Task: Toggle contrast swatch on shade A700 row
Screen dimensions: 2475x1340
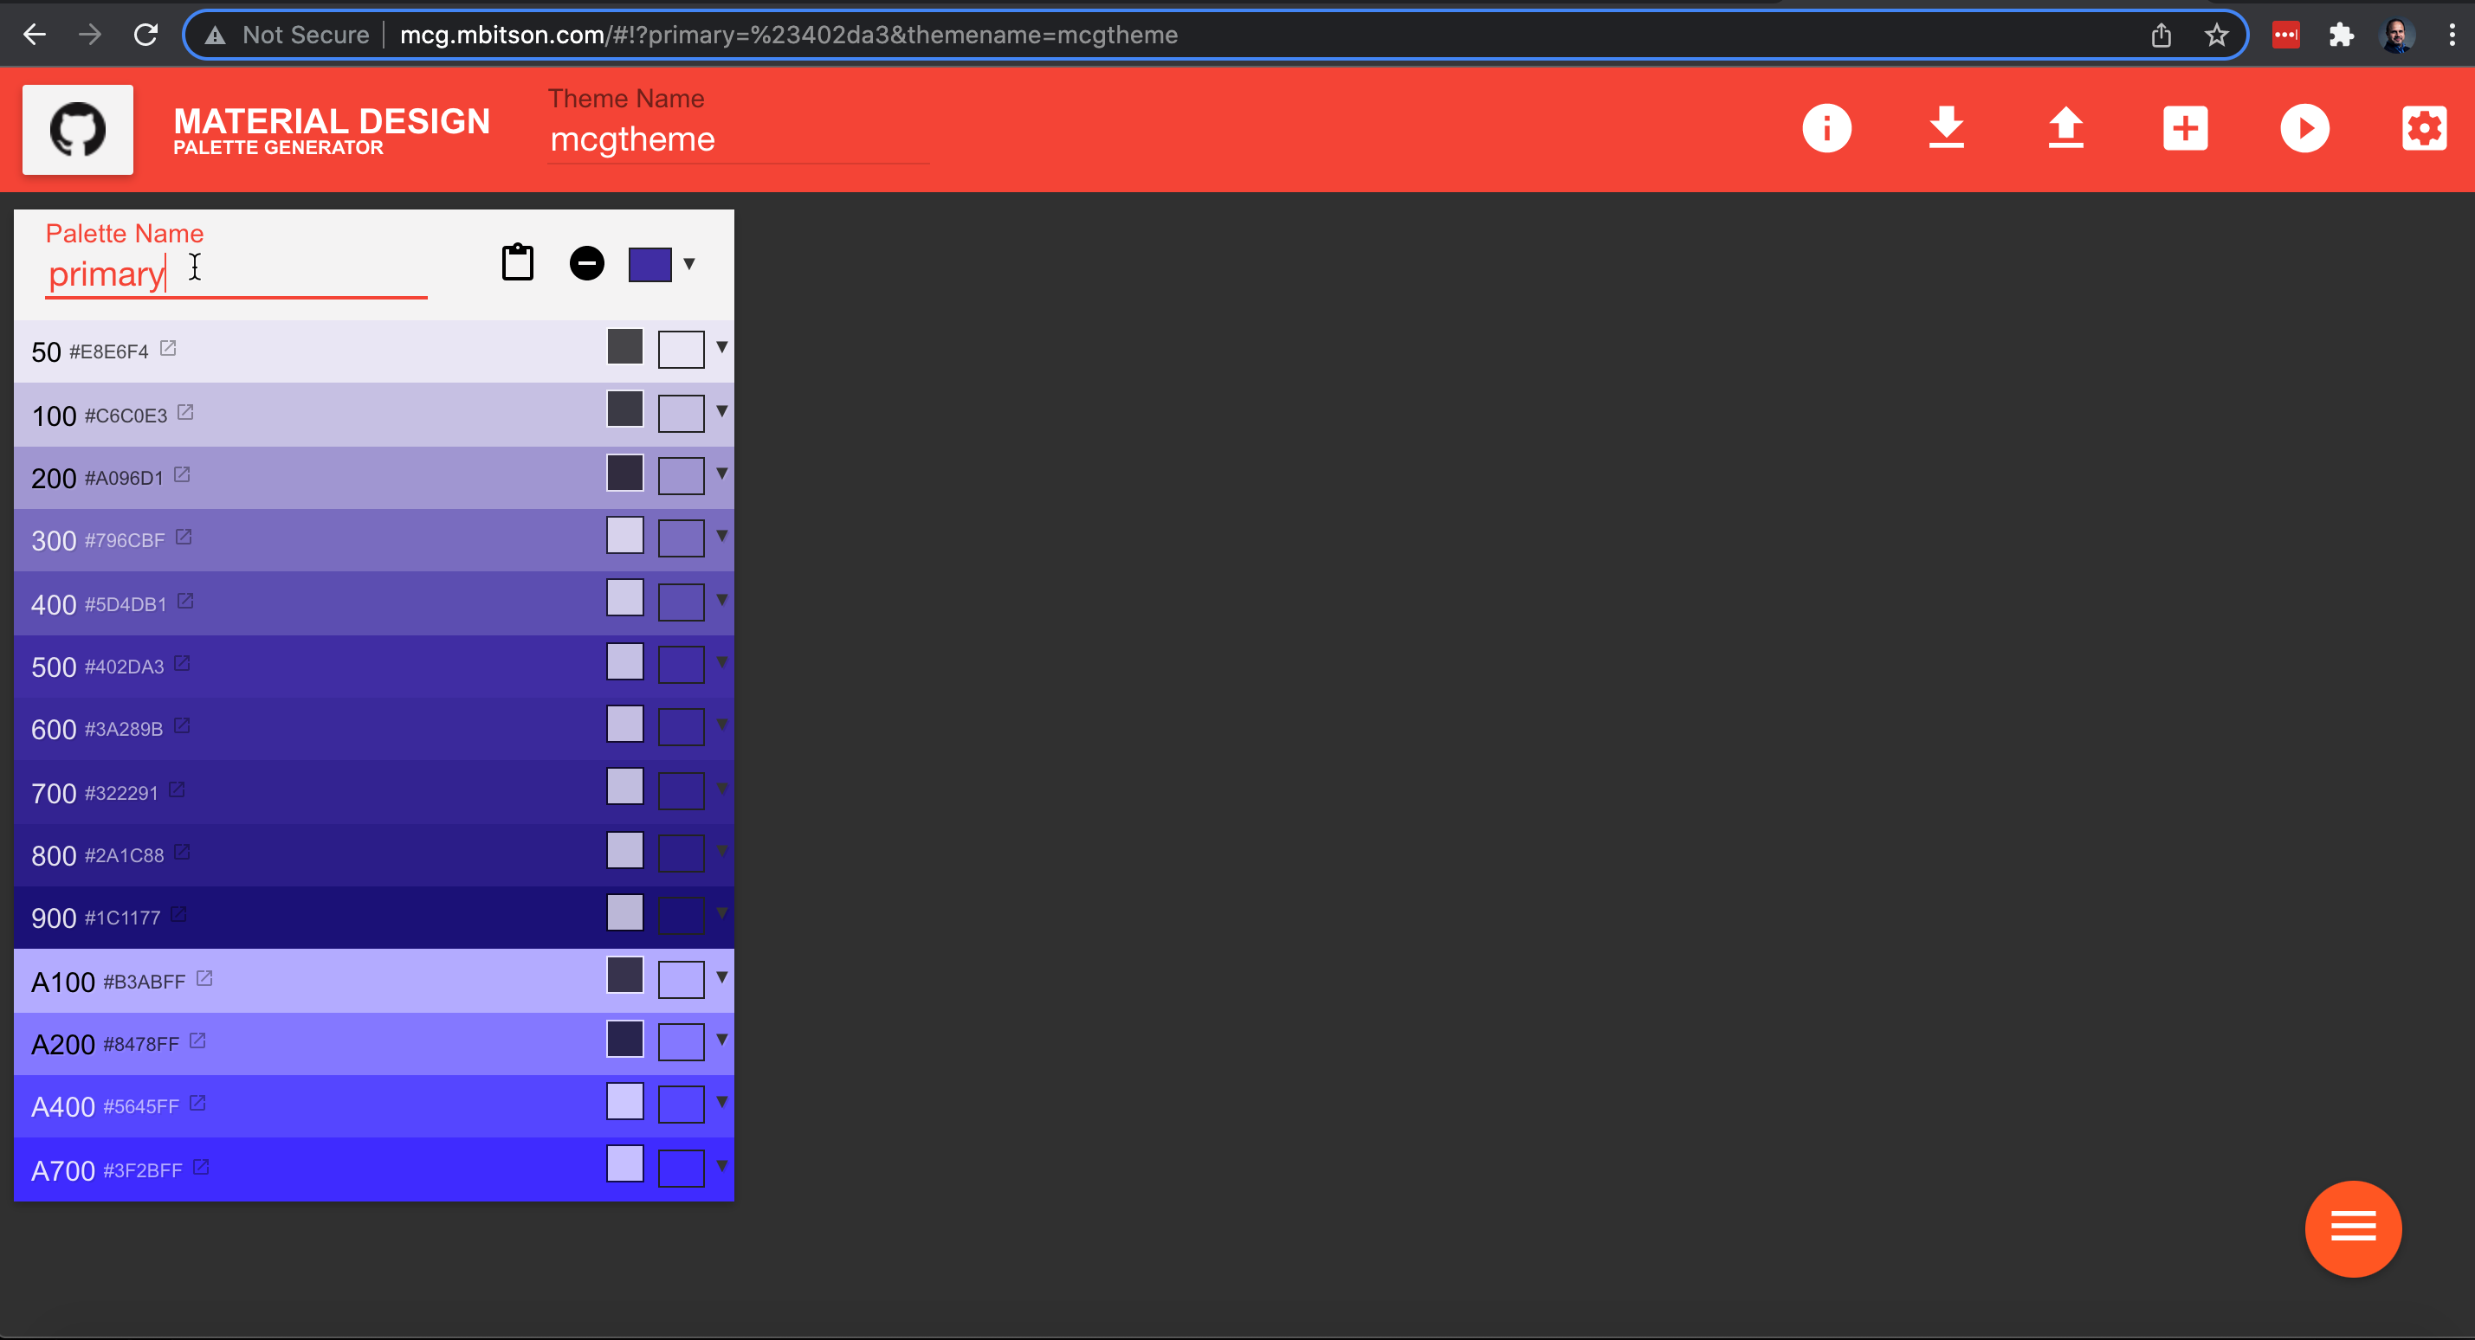Action: 624,1163
